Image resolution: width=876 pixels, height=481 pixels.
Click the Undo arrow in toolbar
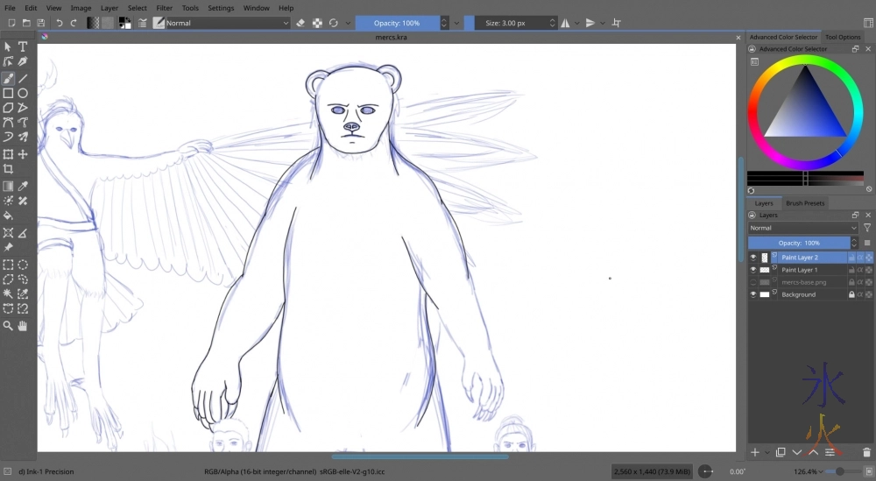coord(60,23)
